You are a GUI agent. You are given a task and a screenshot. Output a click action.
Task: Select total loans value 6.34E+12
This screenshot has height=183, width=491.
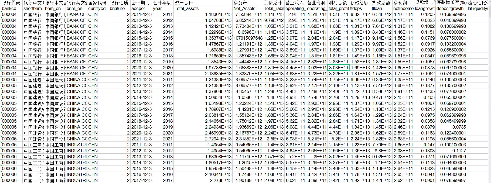[382, 14]
